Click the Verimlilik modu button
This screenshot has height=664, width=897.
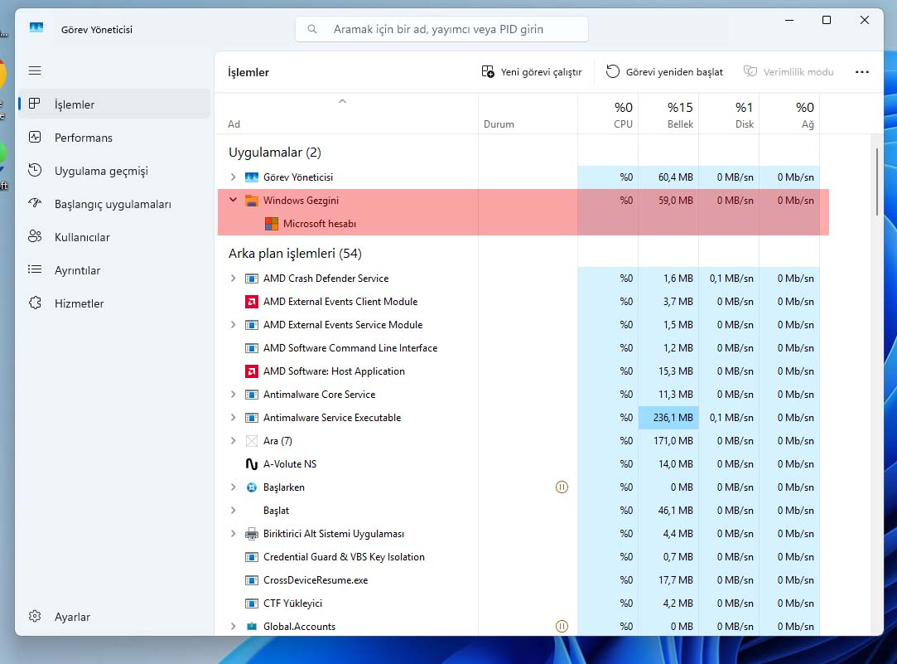(788, 71)
